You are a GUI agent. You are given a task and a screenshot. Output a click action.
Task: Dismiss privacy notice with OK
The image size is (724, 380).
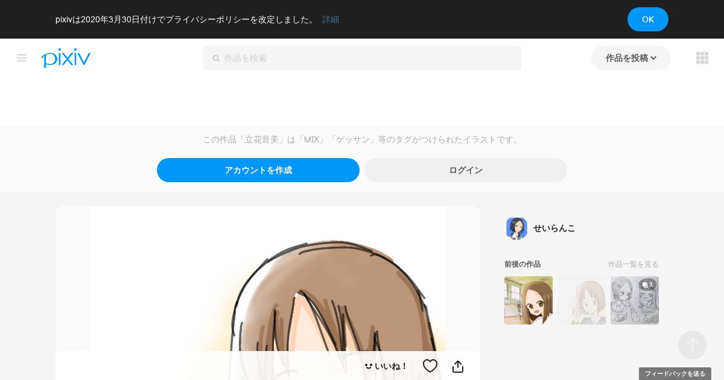tap(648, 19)
